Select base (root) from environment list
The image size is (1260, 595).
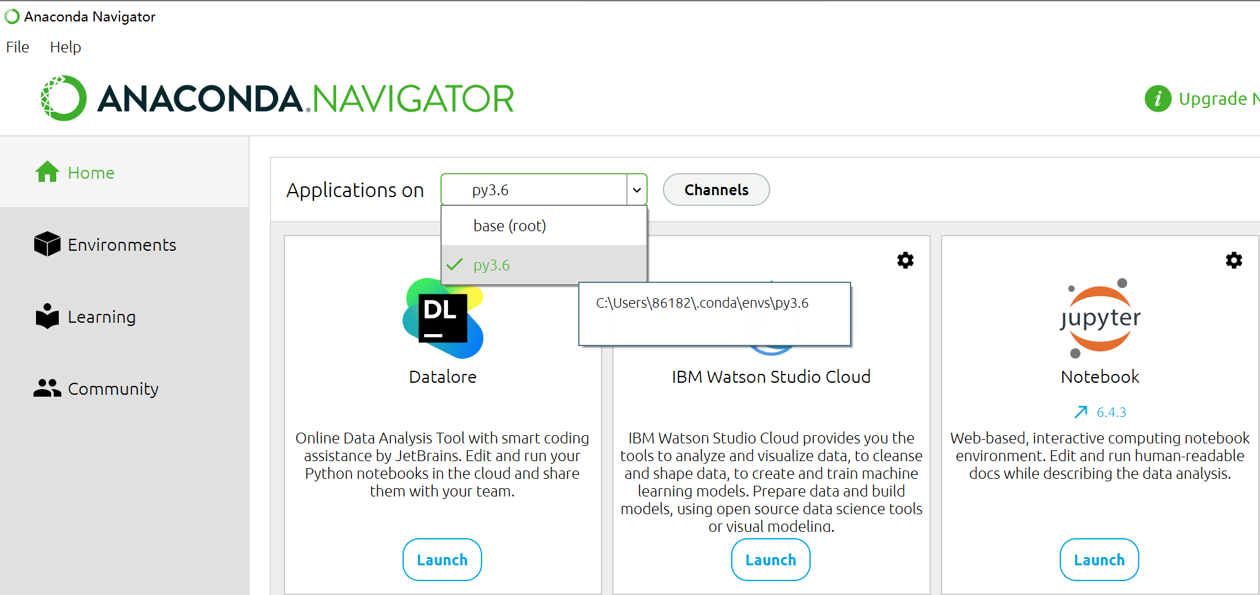coord(544,225)
